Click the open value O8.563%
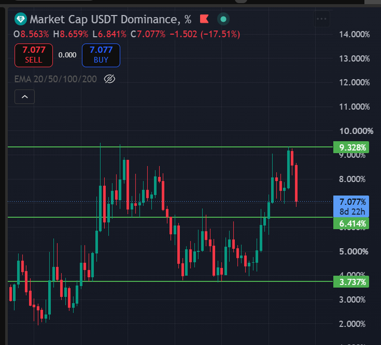 pos(31,34)
